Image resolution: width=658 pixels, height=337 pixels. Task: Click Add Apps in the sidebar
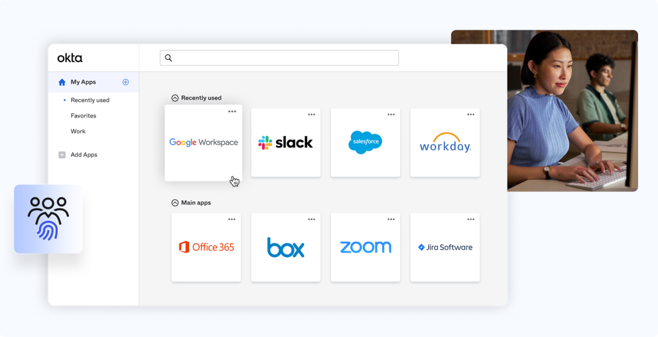pyautogui.click(x=84, y=155)
